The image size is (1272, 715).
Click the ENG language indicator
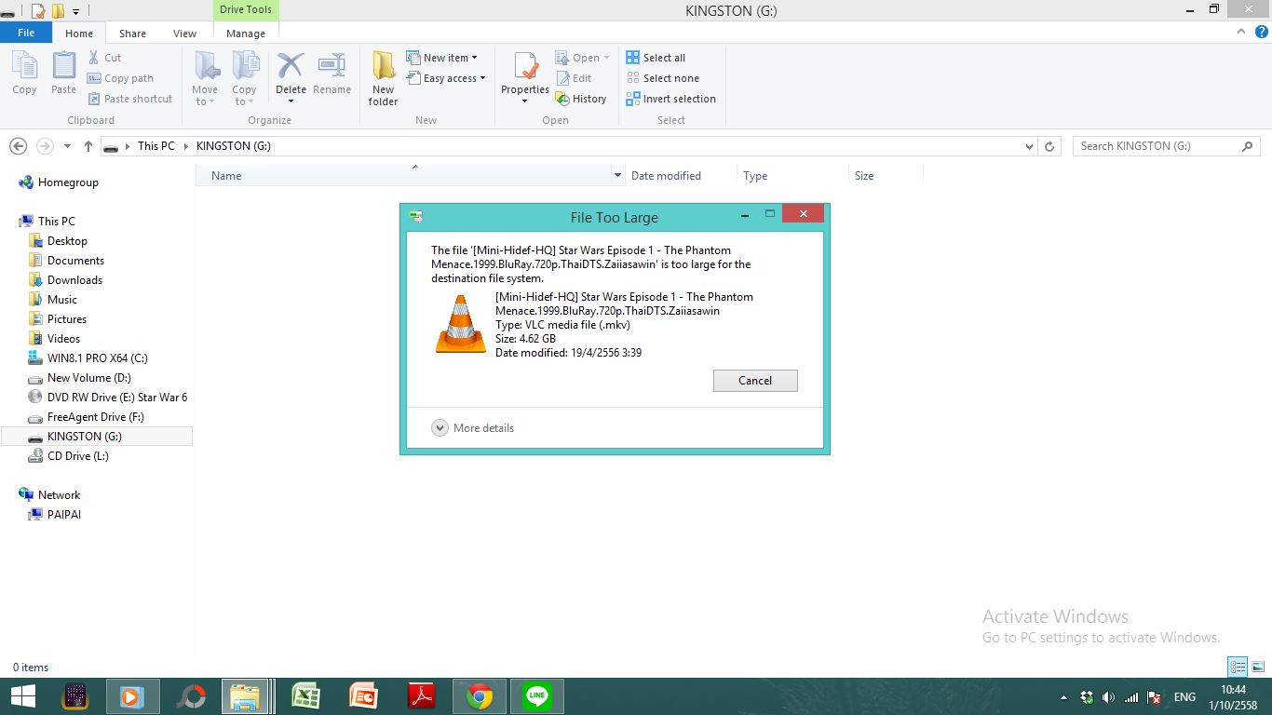coord(1184,697)
